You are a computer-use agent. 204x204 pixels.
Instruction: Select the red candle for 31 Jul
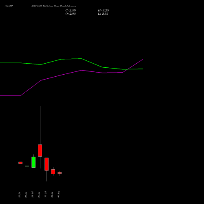(x=53, y=172)
